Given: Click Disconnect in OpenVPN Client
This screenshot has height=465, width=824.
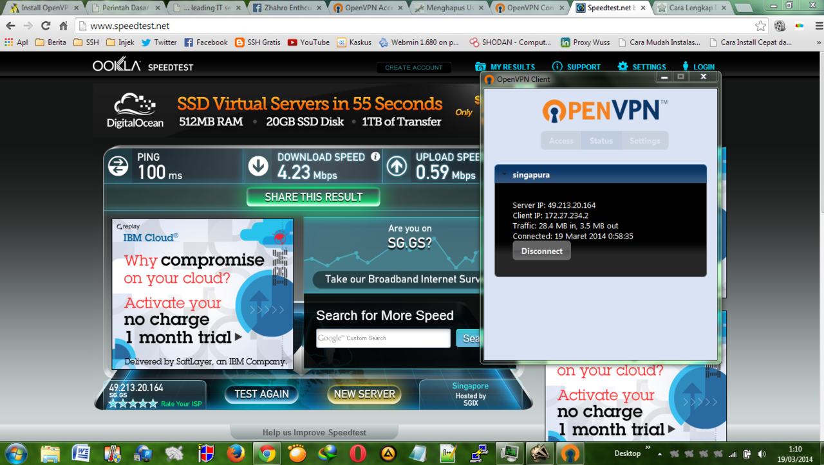Looking at the screenshot, I should pos(541,251).
